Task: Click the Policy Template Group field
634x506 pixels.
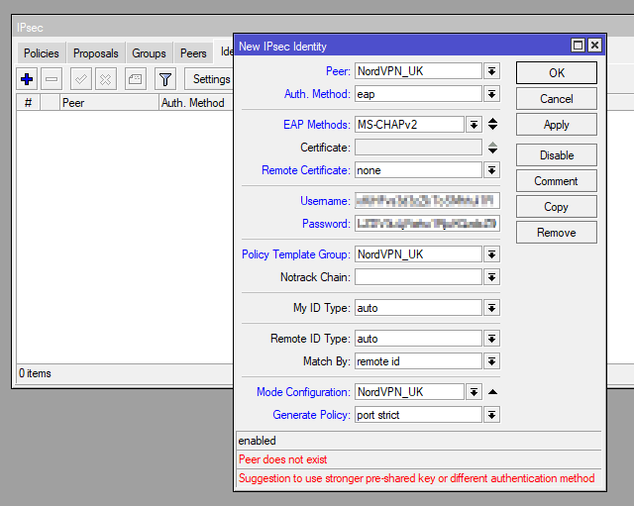Action: [418, 254]
